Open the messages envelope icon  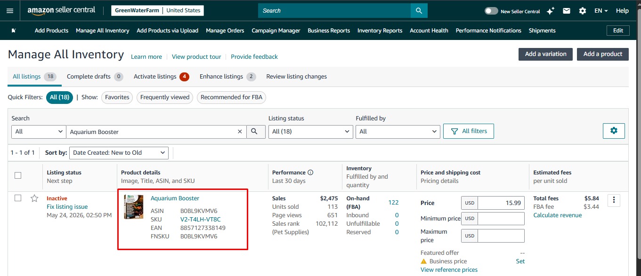[x=567, y=11]
